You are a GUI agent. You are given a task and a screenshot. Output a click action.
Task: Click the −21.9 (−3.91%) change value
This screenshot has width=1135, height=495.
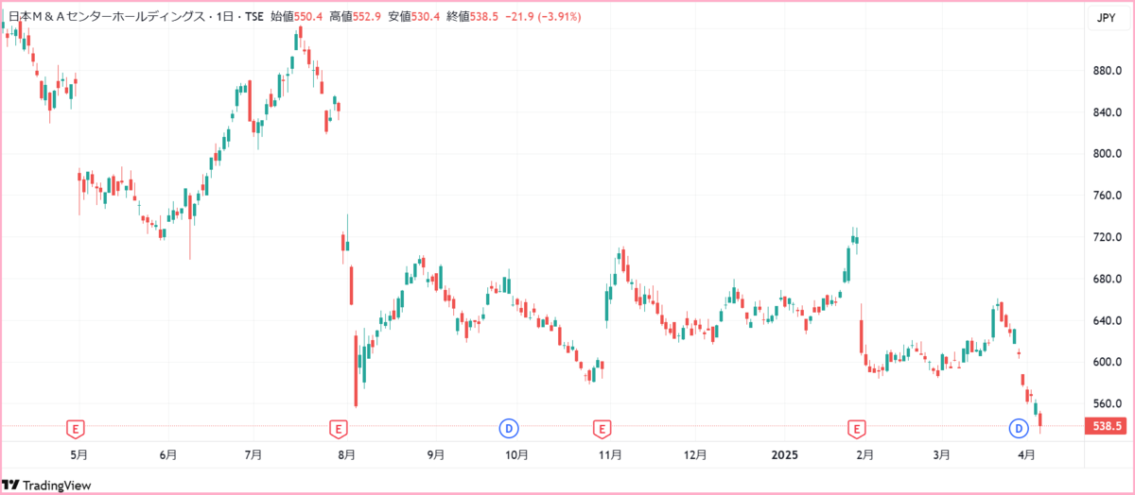click(542, 17)
